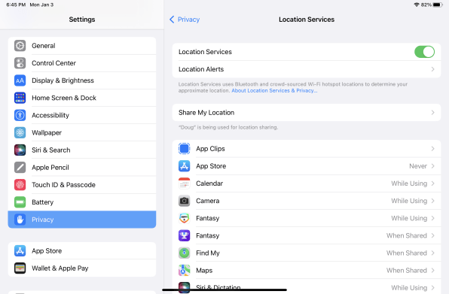
Task: Select Control Center in sidebar
Action: (x=82, y=63)
